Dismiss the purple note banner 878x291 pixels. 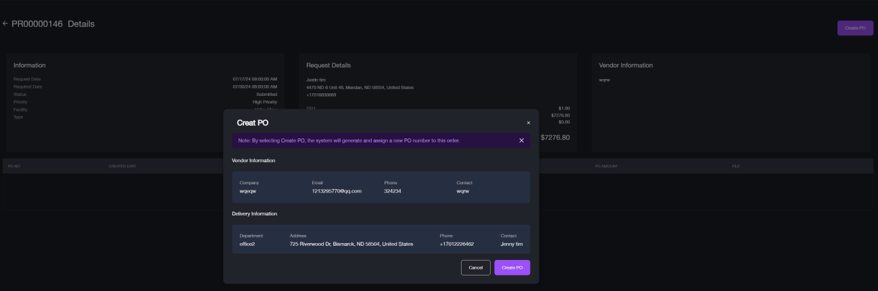click(521, 140)
